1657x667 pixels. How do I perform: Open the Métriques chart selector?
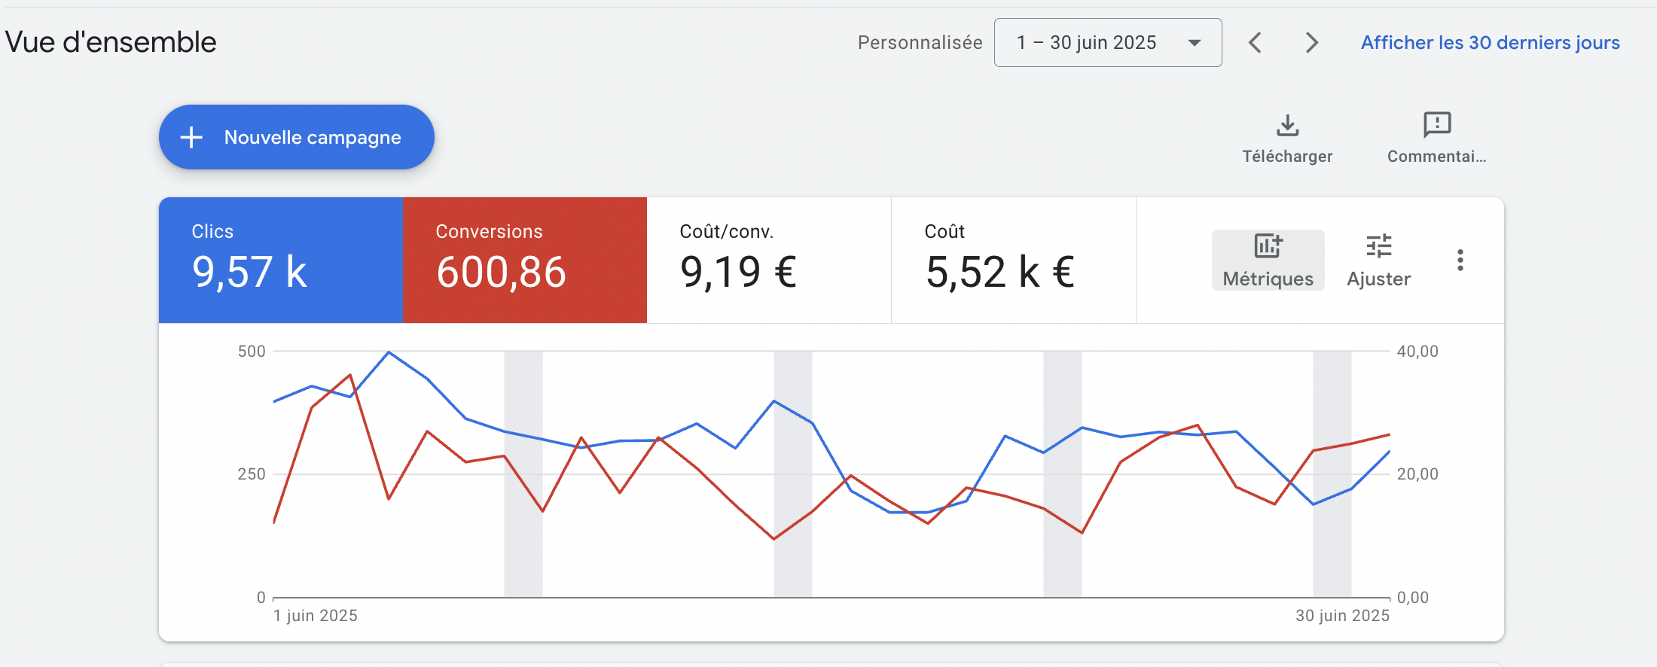pos(1268,260)
